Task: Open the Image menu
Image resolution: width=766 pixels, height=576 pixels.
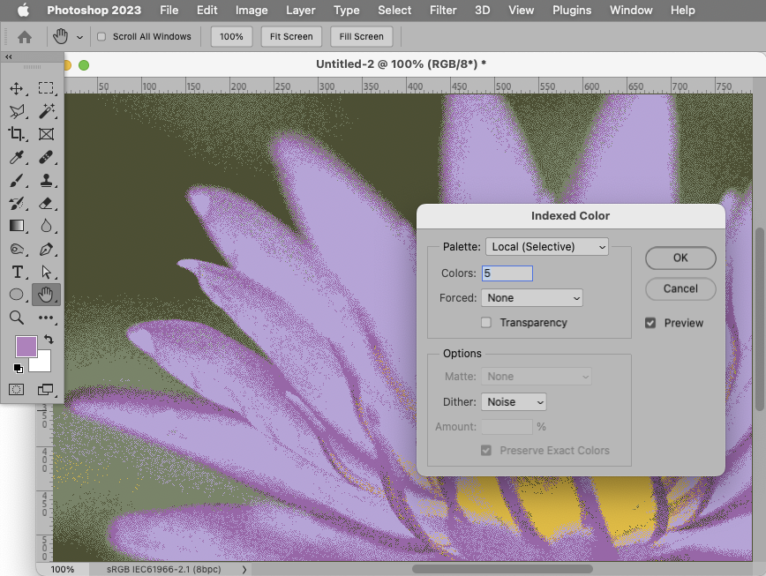Action: click(x=252, y=11)
